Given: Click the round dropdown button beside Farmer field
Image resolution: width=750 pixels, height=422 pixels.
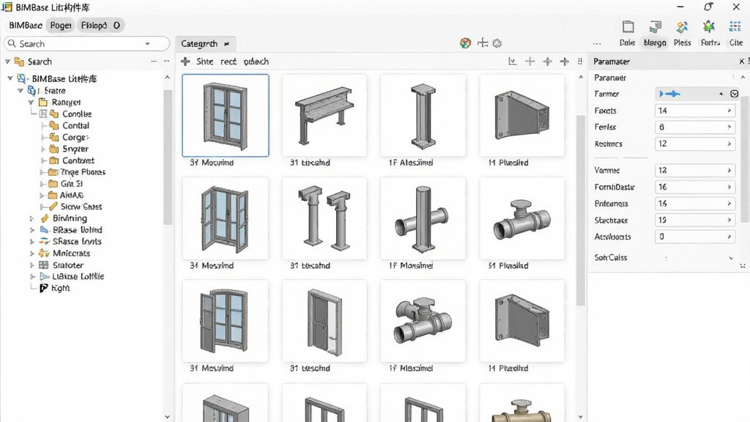Looking at the screenshot, I should (x=734, y=94).
